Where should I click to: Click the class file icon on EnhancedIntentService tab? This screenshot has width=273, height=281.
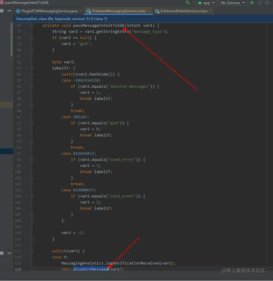click(x=157, y=11)
